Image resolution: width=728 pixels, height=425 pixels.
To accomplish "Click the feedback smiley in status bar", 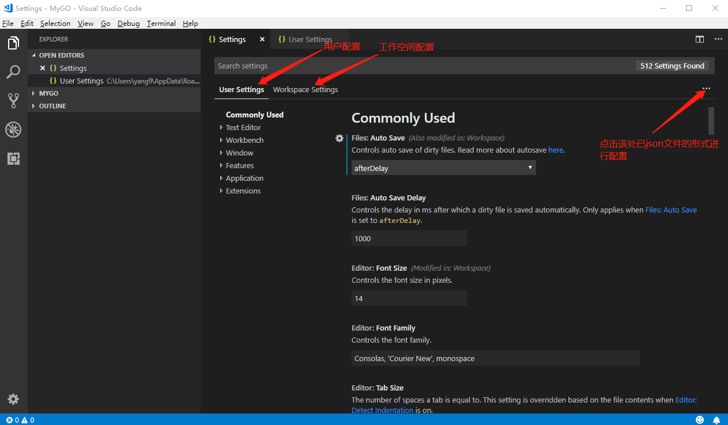I will coord(700,419).
